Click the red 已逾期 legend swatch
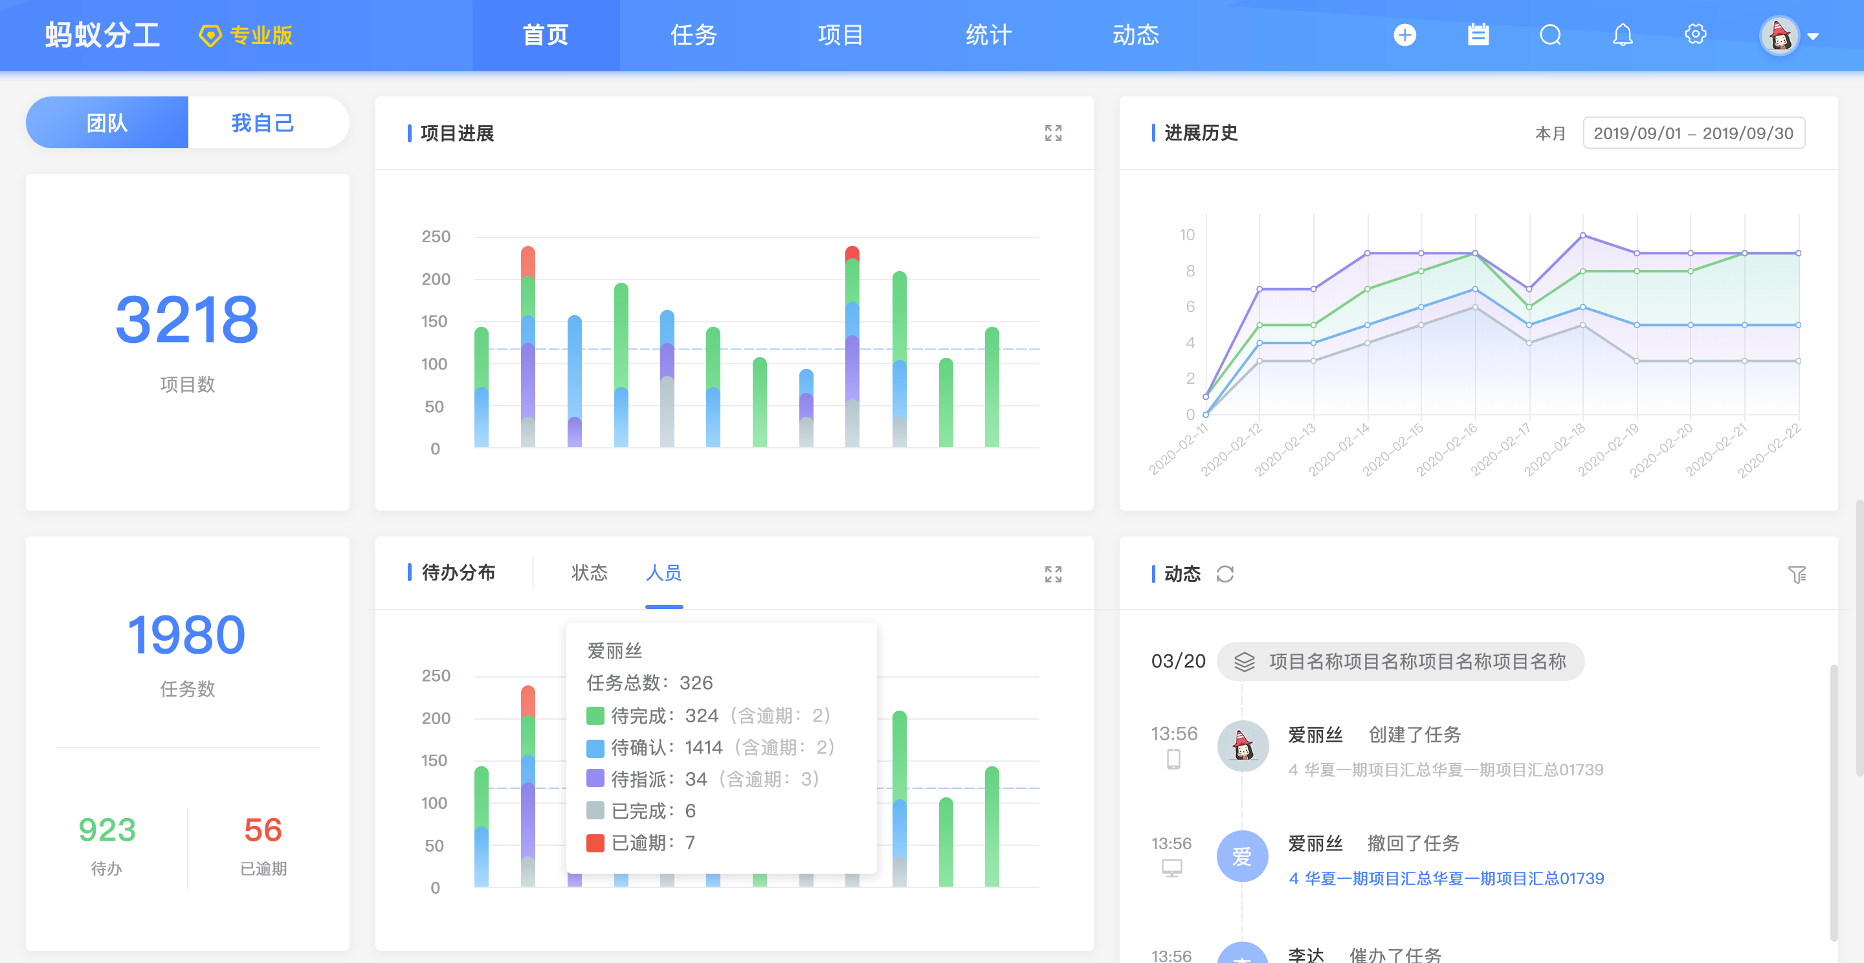 coord(595,843)
